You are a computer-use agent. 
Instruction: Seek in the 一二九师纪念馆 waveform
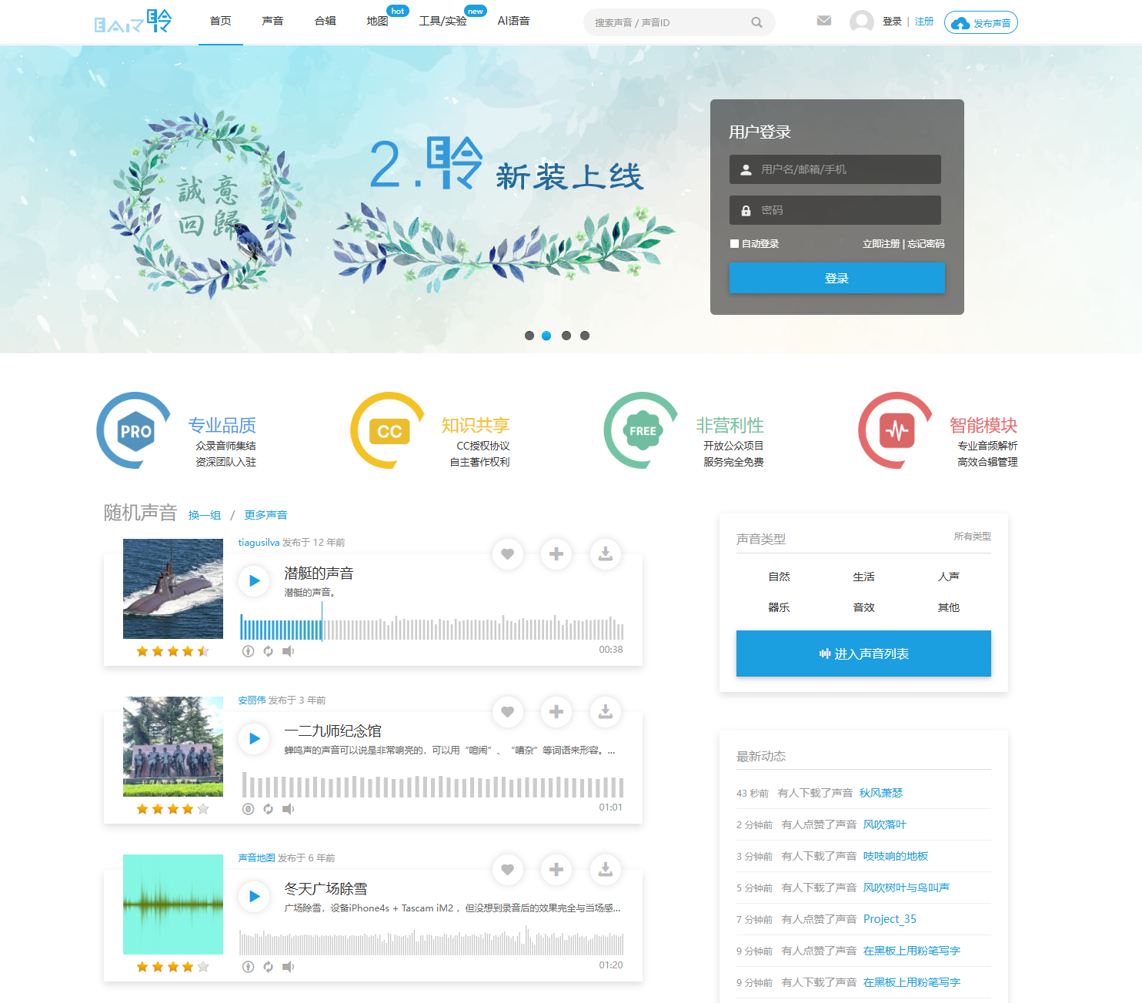coord(432,786)
